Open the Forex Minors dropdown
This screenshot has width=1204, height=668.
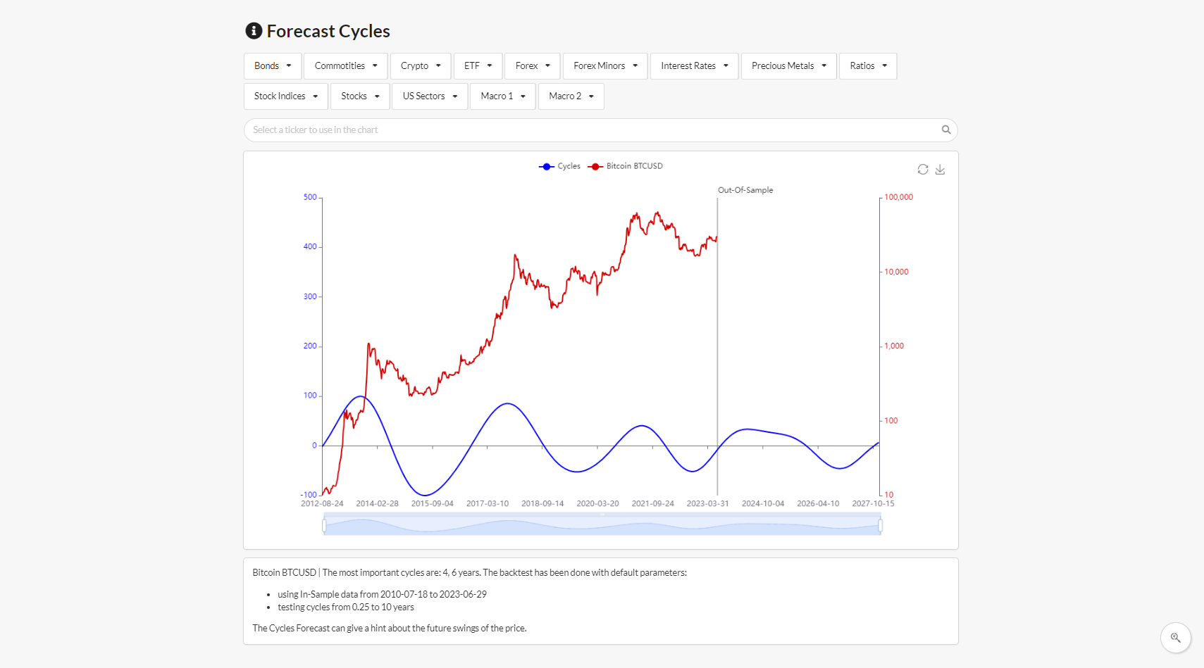pos(604,65)
